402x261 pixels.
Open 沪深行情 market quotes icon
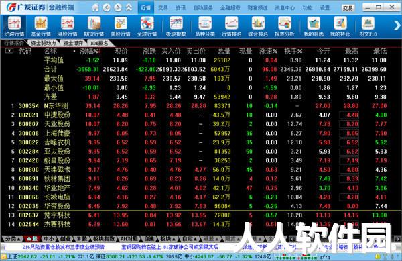coord(14,26)
